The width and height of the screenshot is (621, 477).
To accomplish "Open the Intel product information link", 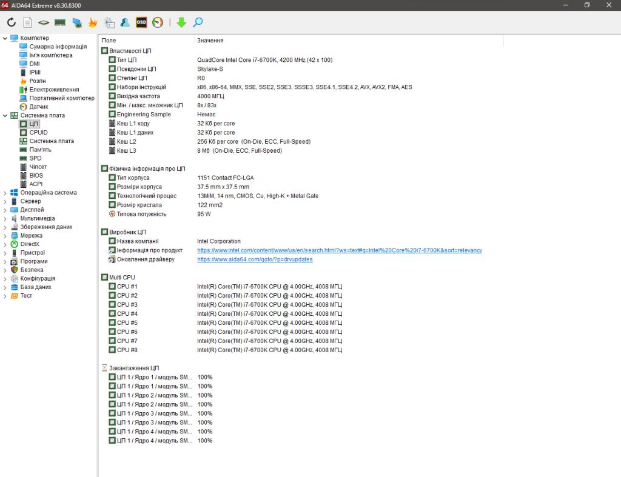I will tap(340, 250).
